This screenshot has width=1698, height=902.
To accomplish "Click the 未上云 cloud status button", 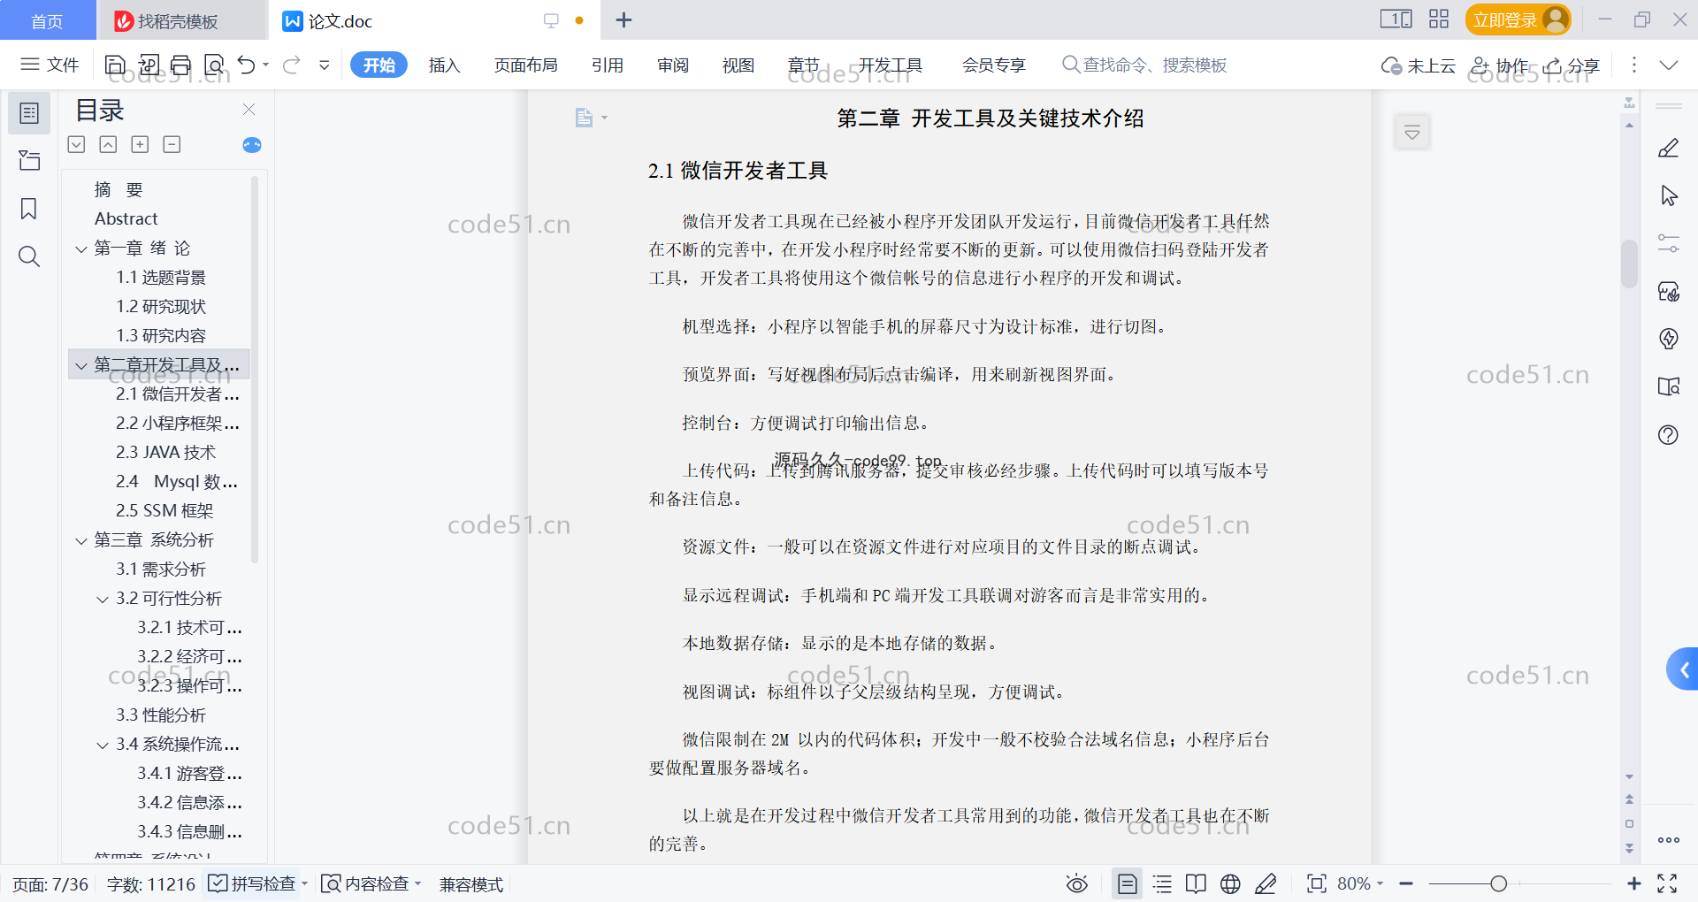I will pos(1419,65).
